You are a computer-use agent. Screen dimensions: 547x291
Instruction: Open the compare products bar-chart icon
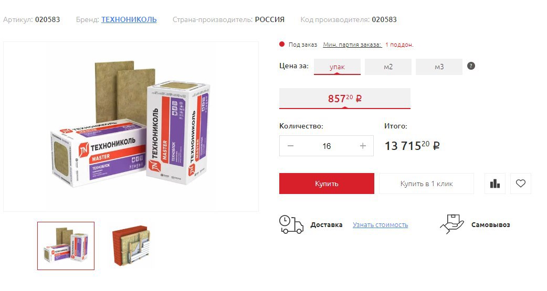point(495,184)
